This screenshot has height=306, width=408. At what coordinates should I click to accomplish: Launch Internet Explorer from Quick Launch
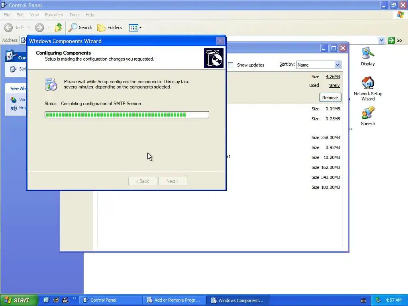(46, 300)
